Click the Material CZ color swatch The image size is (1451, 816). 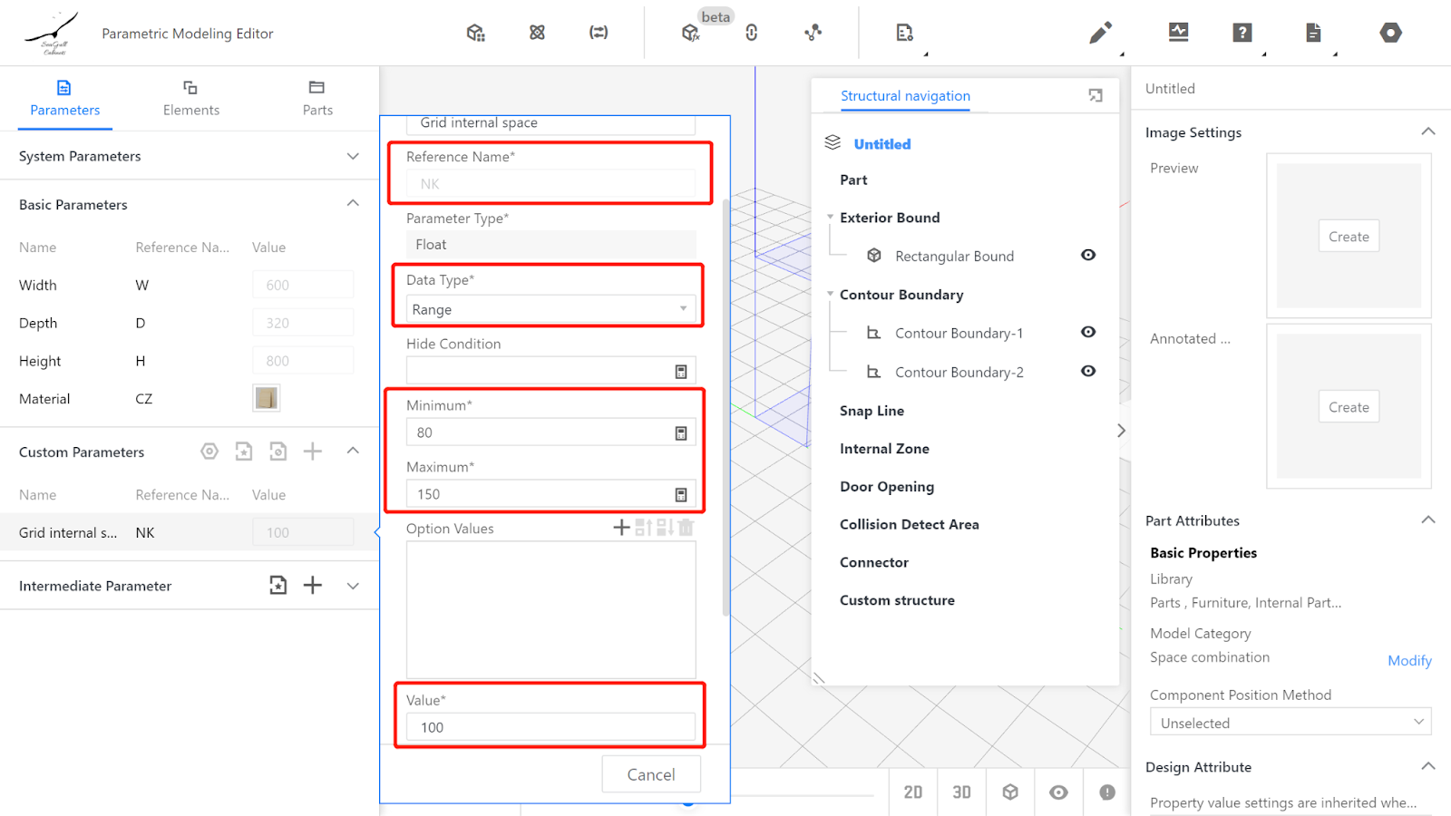[267, 398]
